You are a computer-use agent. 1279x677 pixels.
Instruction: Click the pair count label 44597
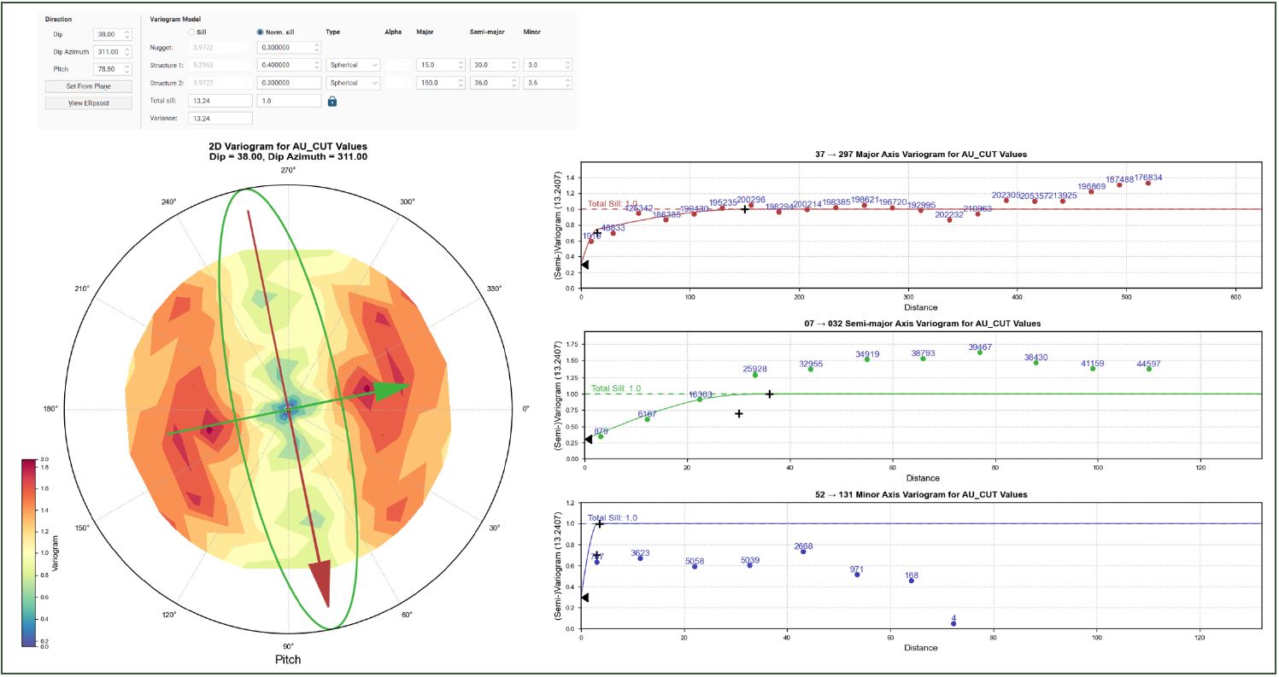[1147, 364]
